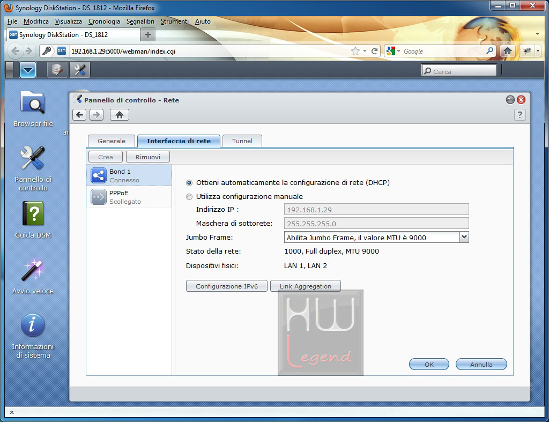
Task: Open the Firefox home page button
Action: tap(507, 51)
